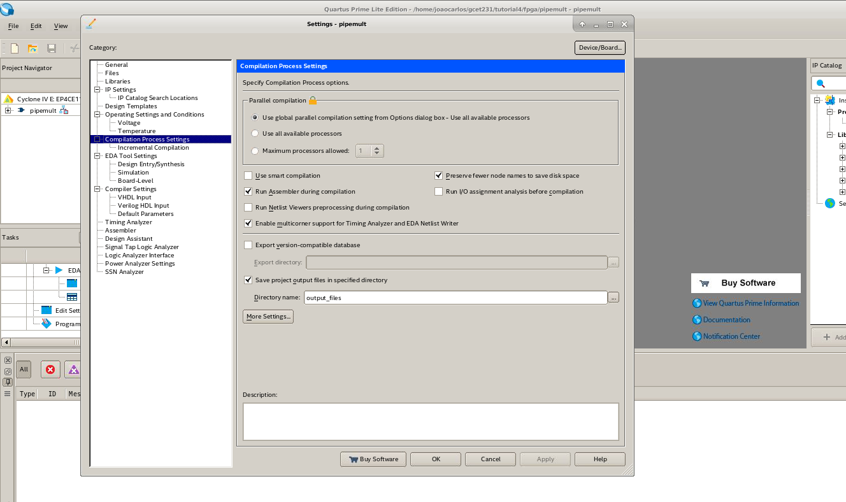846x502 pixels.
Task: Collapse the IP Settings category
Action: pos(98,90)
